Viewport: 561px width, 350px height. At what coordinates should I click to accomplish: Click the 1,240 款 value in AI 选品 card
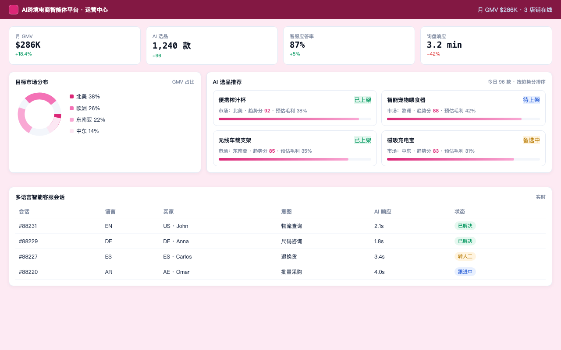click(172, 45)
